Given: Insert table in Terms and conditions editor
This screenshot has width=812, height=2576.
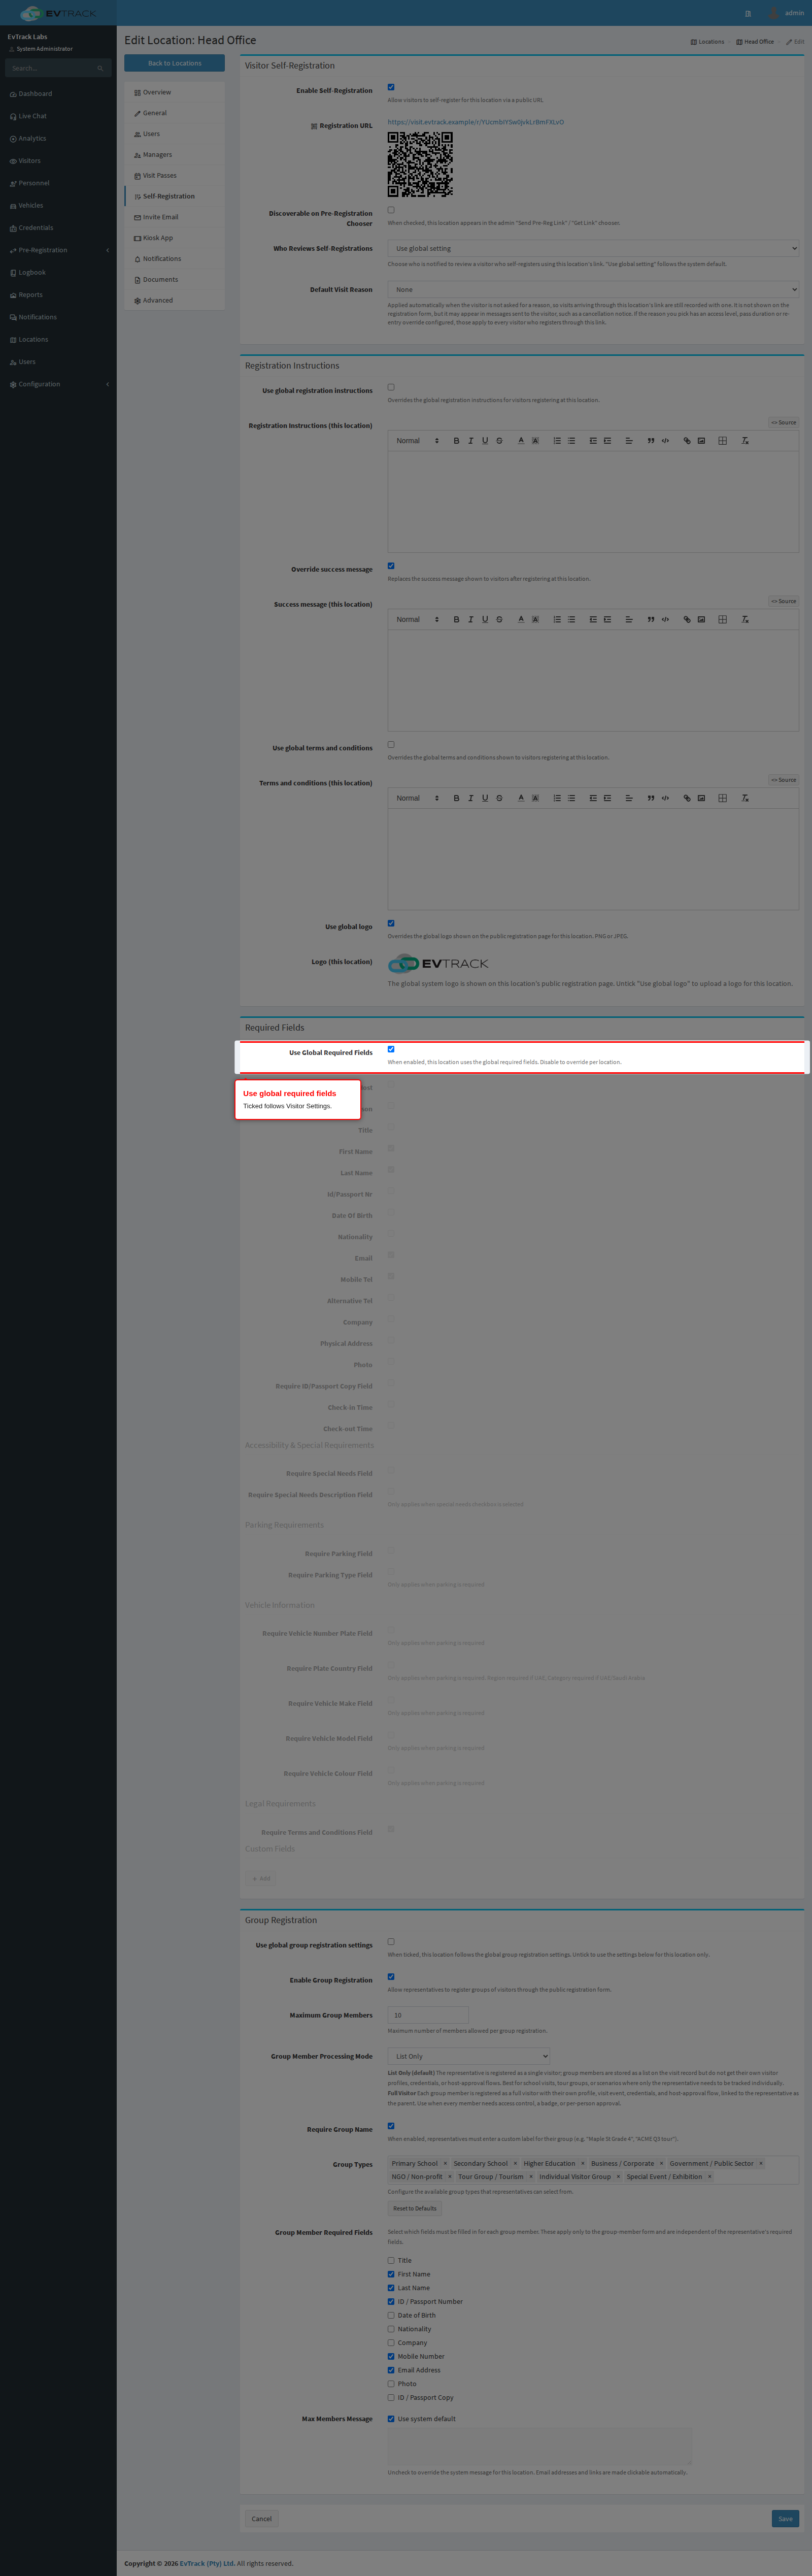Looking at the screenshot, I should click(x=722, y=799).
